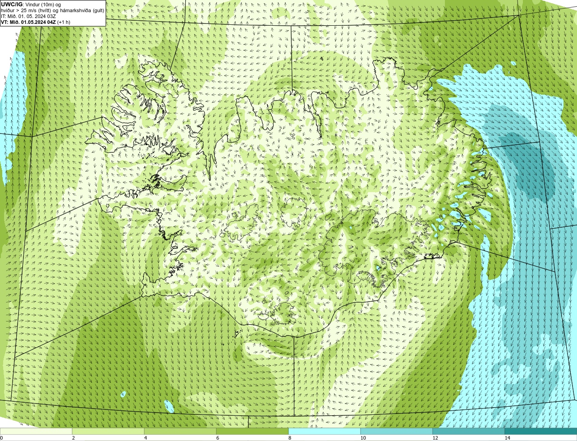Select the 10–12 m/s teal legend color
The height and width of the screenshot is (441, 577).
click(x=397, y=431)
